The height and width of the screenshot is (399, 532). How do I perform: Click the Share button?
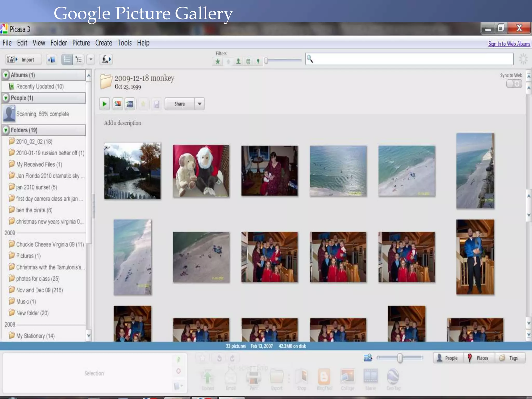[179, 104]
